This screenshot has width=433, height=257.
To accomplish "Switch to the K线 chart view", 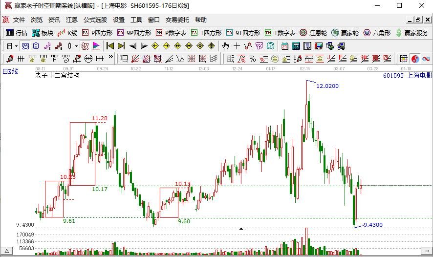I will pyautogui.click(x=67, y=33).
